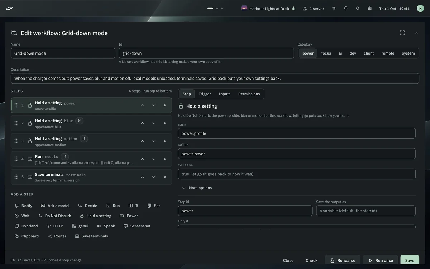This screenshot has width=430, height=269.
Task: Click into the release field
Action: [x=297, y=174]
